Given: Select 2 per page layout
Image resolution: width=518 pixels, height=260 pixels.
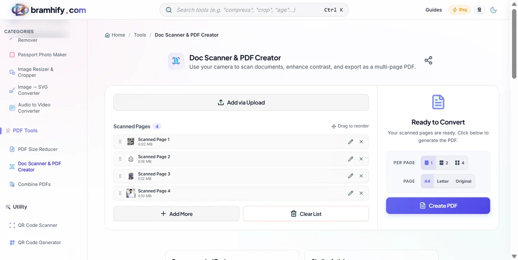Looking at the screenshot, I should (444, 163).
